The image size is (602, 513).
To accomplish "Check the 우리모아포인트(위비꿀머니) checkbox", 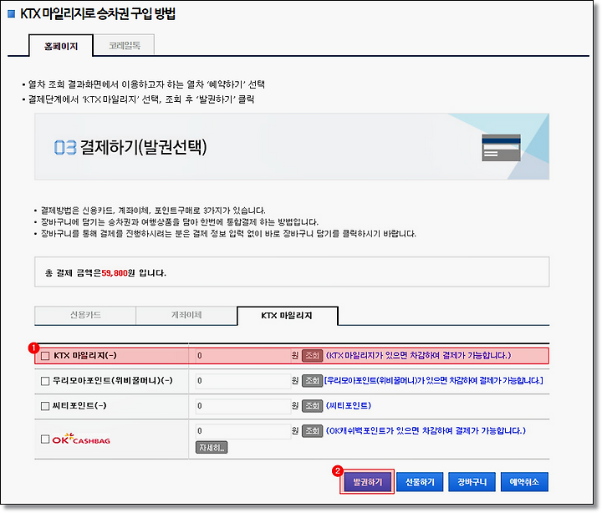I will 45,381.
